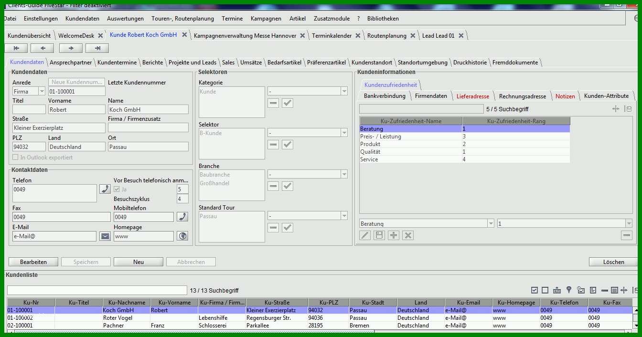
Task: Open the Zusatzmodule menu
Action: (332, 19)
